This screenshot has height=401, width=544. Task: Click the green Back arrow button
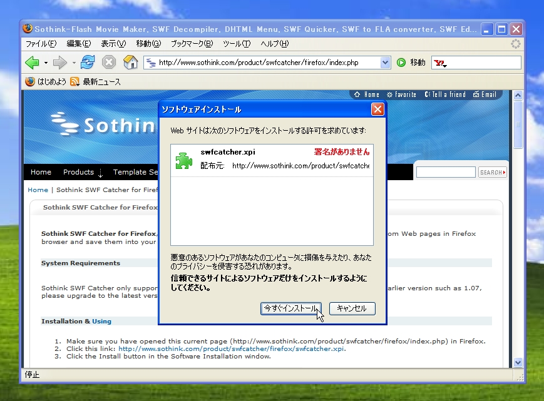[x=33, y=63]
